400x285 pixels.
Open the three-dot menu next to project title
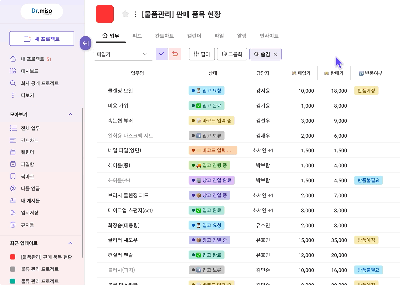[x=135, y=14]
